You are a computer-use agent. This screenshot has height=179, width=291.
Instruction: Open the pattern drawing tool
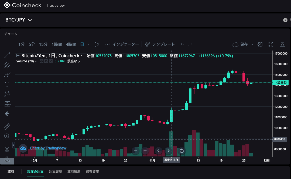pyautogui.click(x=7, y=94)
